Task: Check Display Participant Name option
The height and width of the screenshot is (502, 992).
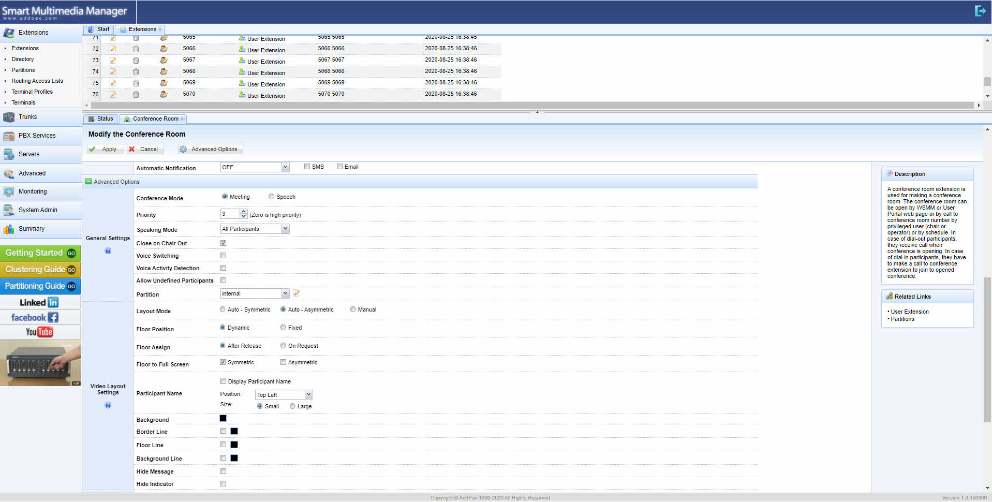Action: pyautogui.click(x=224, y=381)
